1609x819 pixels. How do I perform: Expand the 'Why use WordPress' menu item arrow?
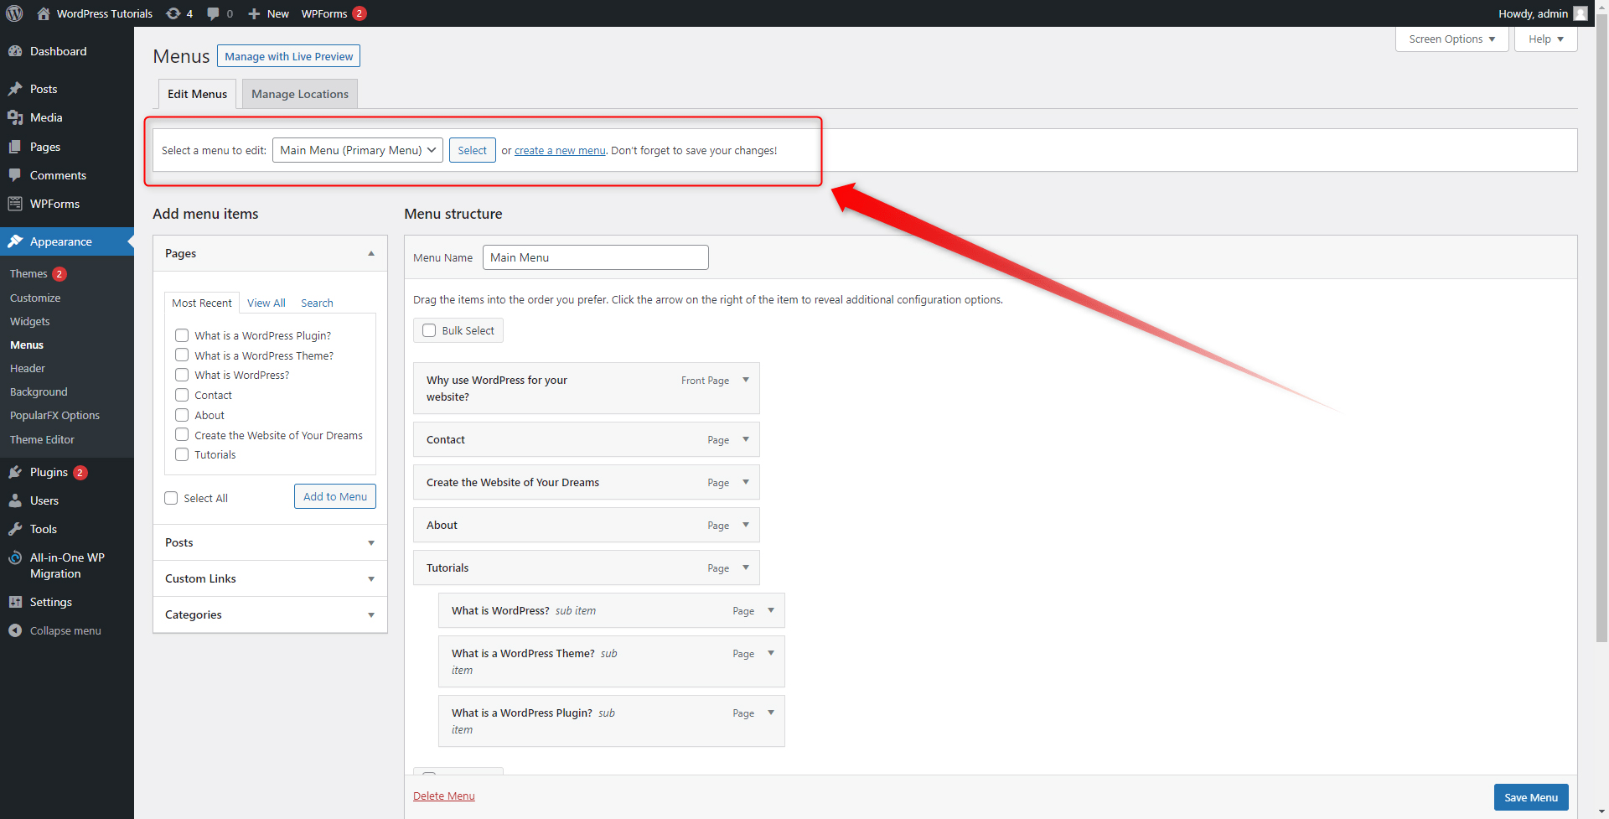(746, 380)
